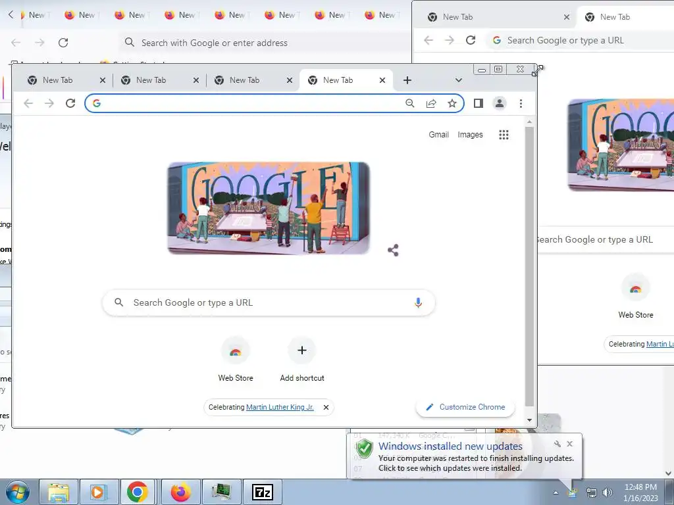Show hidden system tray icons

556,493
